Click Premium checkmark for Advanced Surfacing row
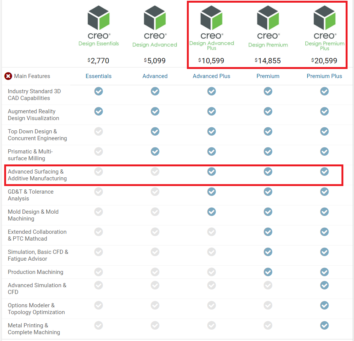This screenshot has width=354, height=341. [268, 171]
